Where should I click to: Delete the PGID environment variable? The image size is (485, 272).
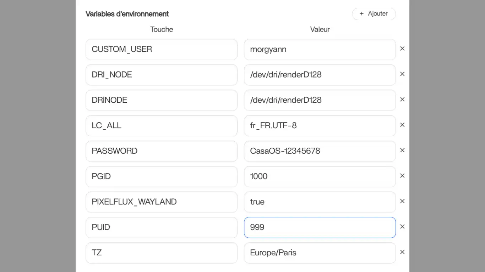(402, 176)
